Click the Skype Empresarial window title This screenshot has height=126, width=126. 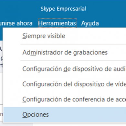coord(63,9)
